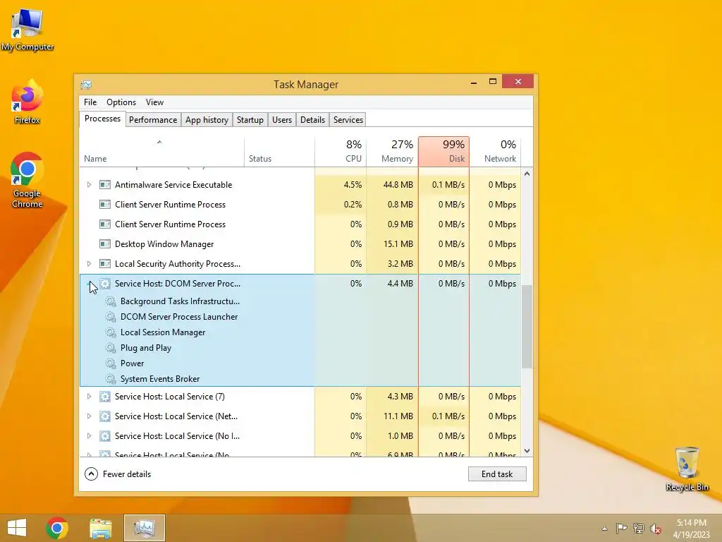Screen dimensions: 722x542
Task: Click Service Host DCOM gear icon
Action: [x=105, y=284]
